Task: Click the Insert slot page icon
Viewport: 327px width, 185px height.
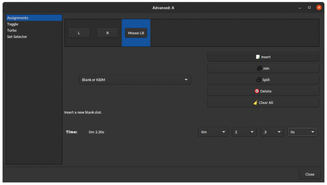Action: 258,57
